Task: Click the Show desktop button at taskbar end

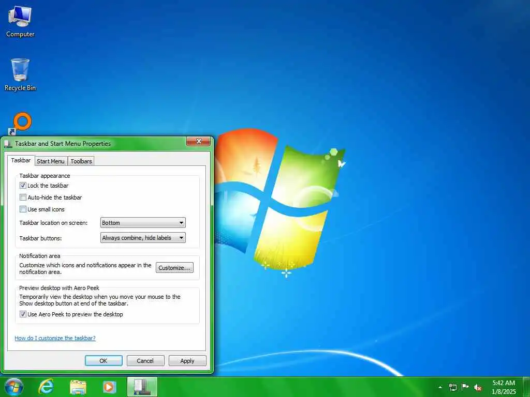Action: [526, 387]
